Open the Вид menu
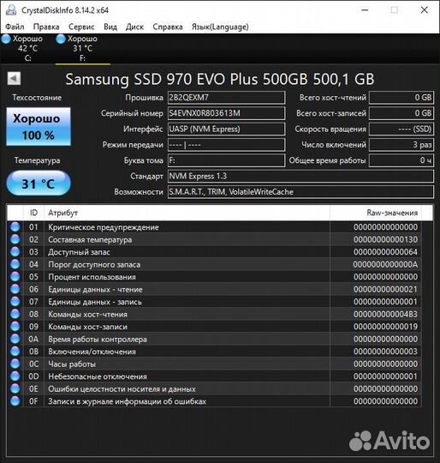 [110, 27]
